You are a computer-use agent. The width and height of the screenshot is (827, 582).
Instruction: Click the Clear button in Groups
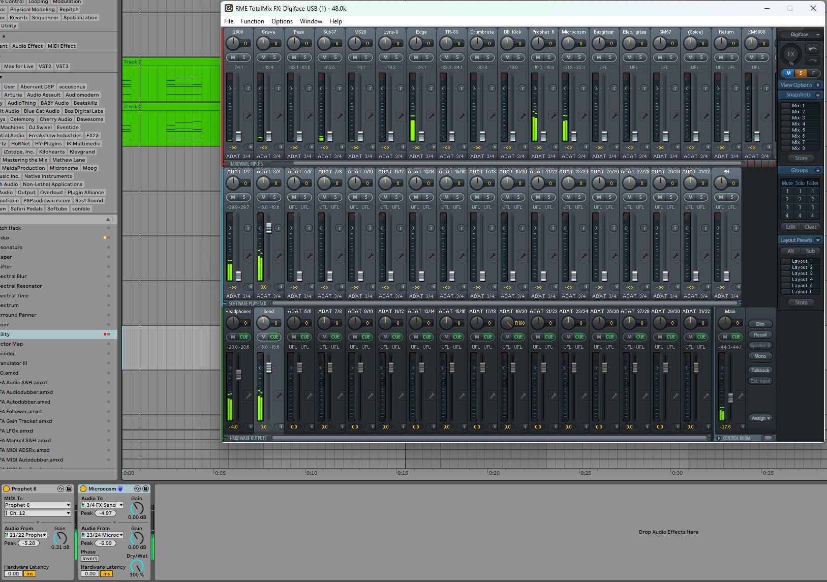811,227
